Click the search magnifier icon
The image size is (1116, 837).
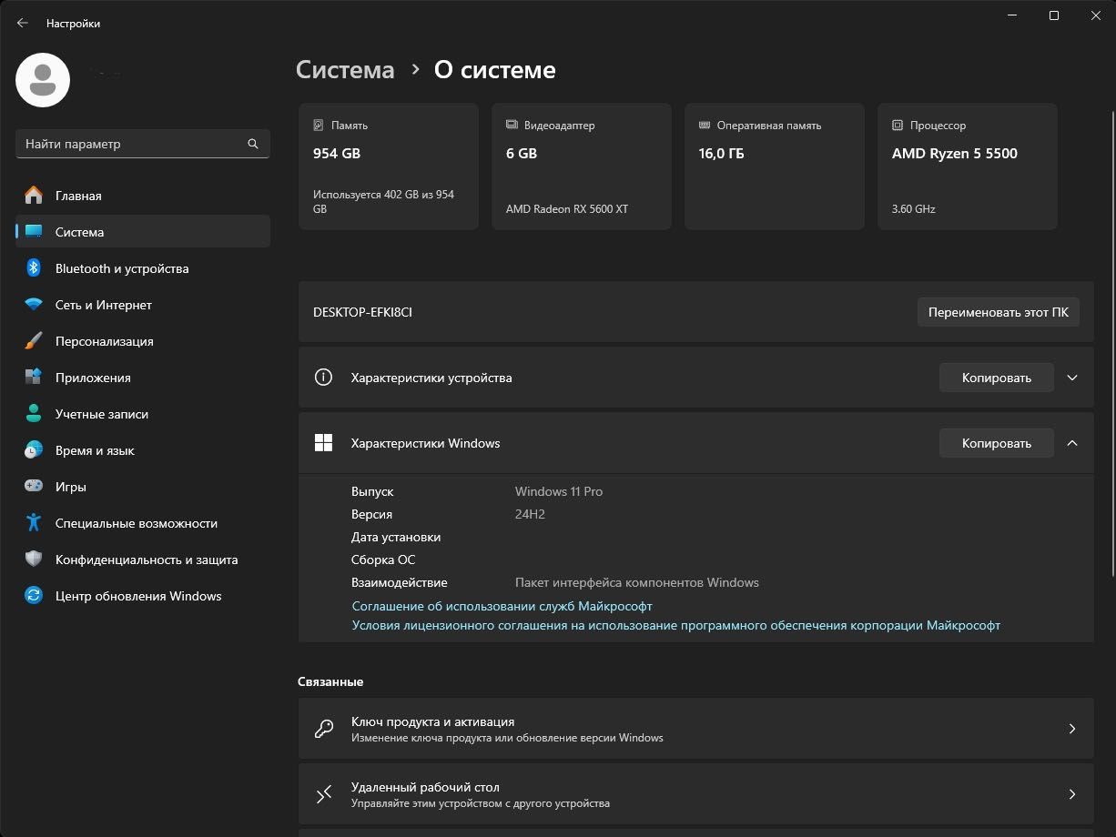click(x=253, y=144)
